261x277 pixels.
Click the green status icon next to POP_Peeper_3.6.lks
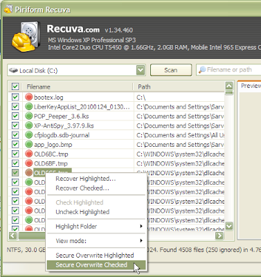pos(29,116)
